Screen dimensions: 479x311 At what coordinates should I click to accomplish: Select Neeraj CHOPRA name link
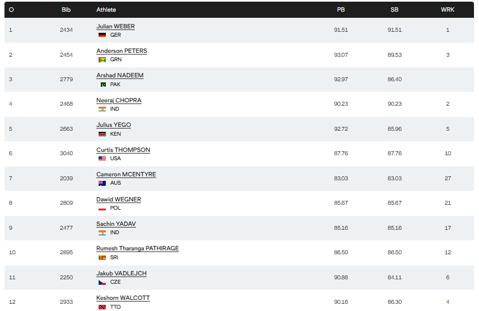pyautogui.click(x=119, y=100)
